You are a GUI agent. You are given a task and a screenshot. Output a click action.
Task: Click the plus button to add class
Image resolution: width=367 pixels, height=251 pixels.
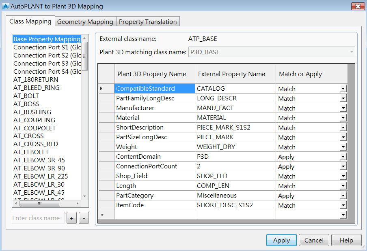click(x=71, y=218)
